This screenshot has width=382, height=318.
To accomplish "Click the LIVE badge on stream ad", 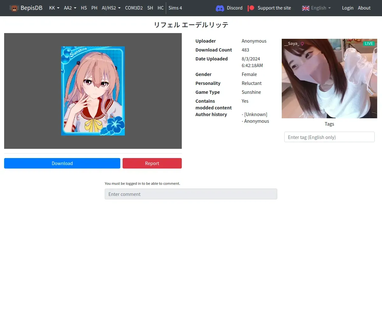I will click(369, 44).
